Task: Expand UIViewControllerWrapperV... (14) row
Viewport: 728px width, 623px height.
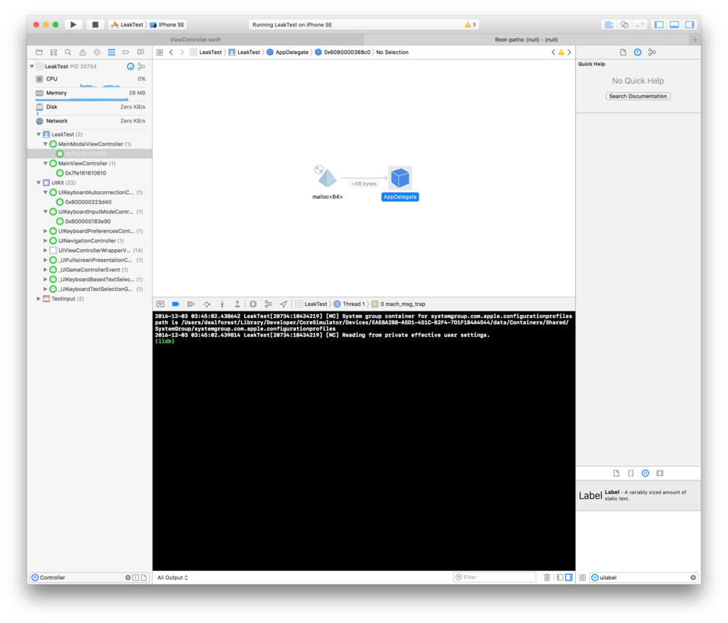Action: 45,250
